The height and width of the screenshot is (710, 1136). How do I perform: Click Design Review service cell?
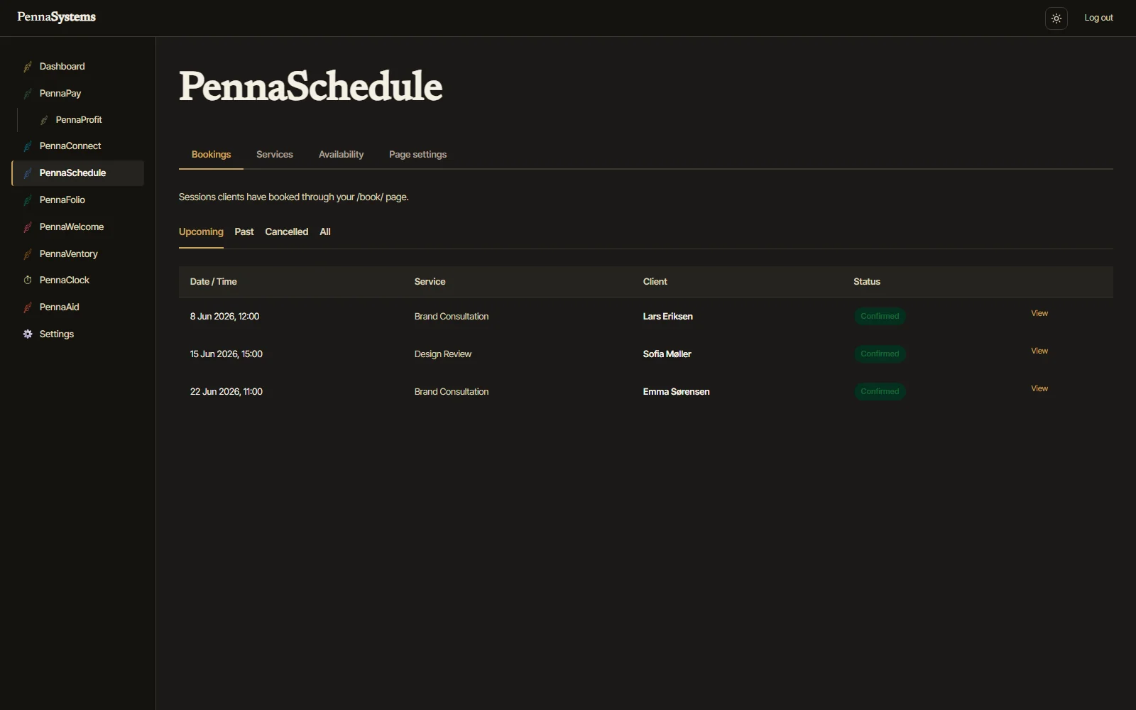pos(442,354)
